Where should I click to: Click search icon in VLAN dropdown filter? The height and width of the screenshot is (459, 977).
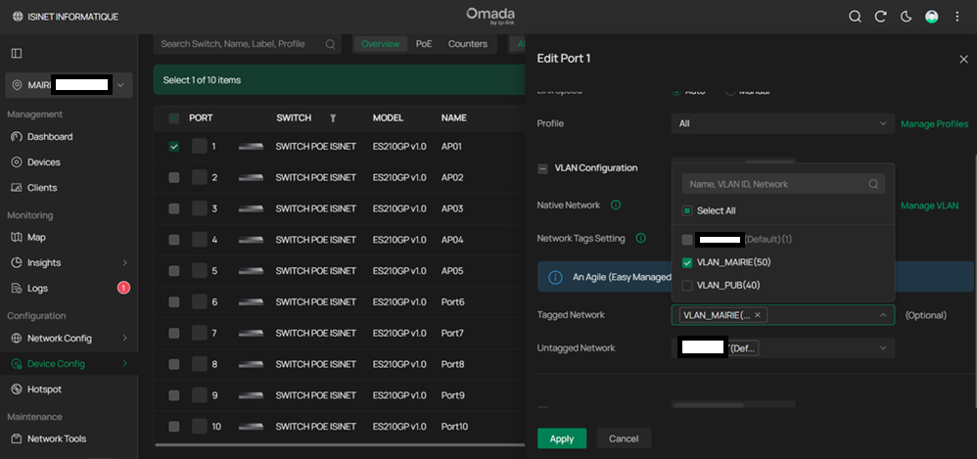coord(873,184)
